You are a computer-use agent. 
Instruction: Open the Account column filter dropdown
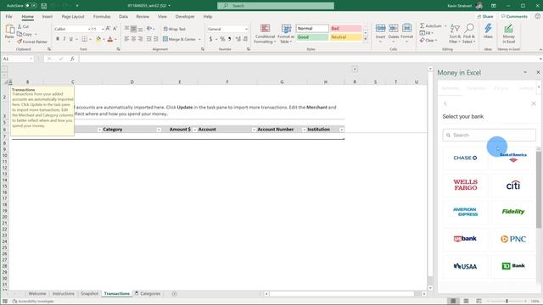pyautogui.click(x=254, y=130)
